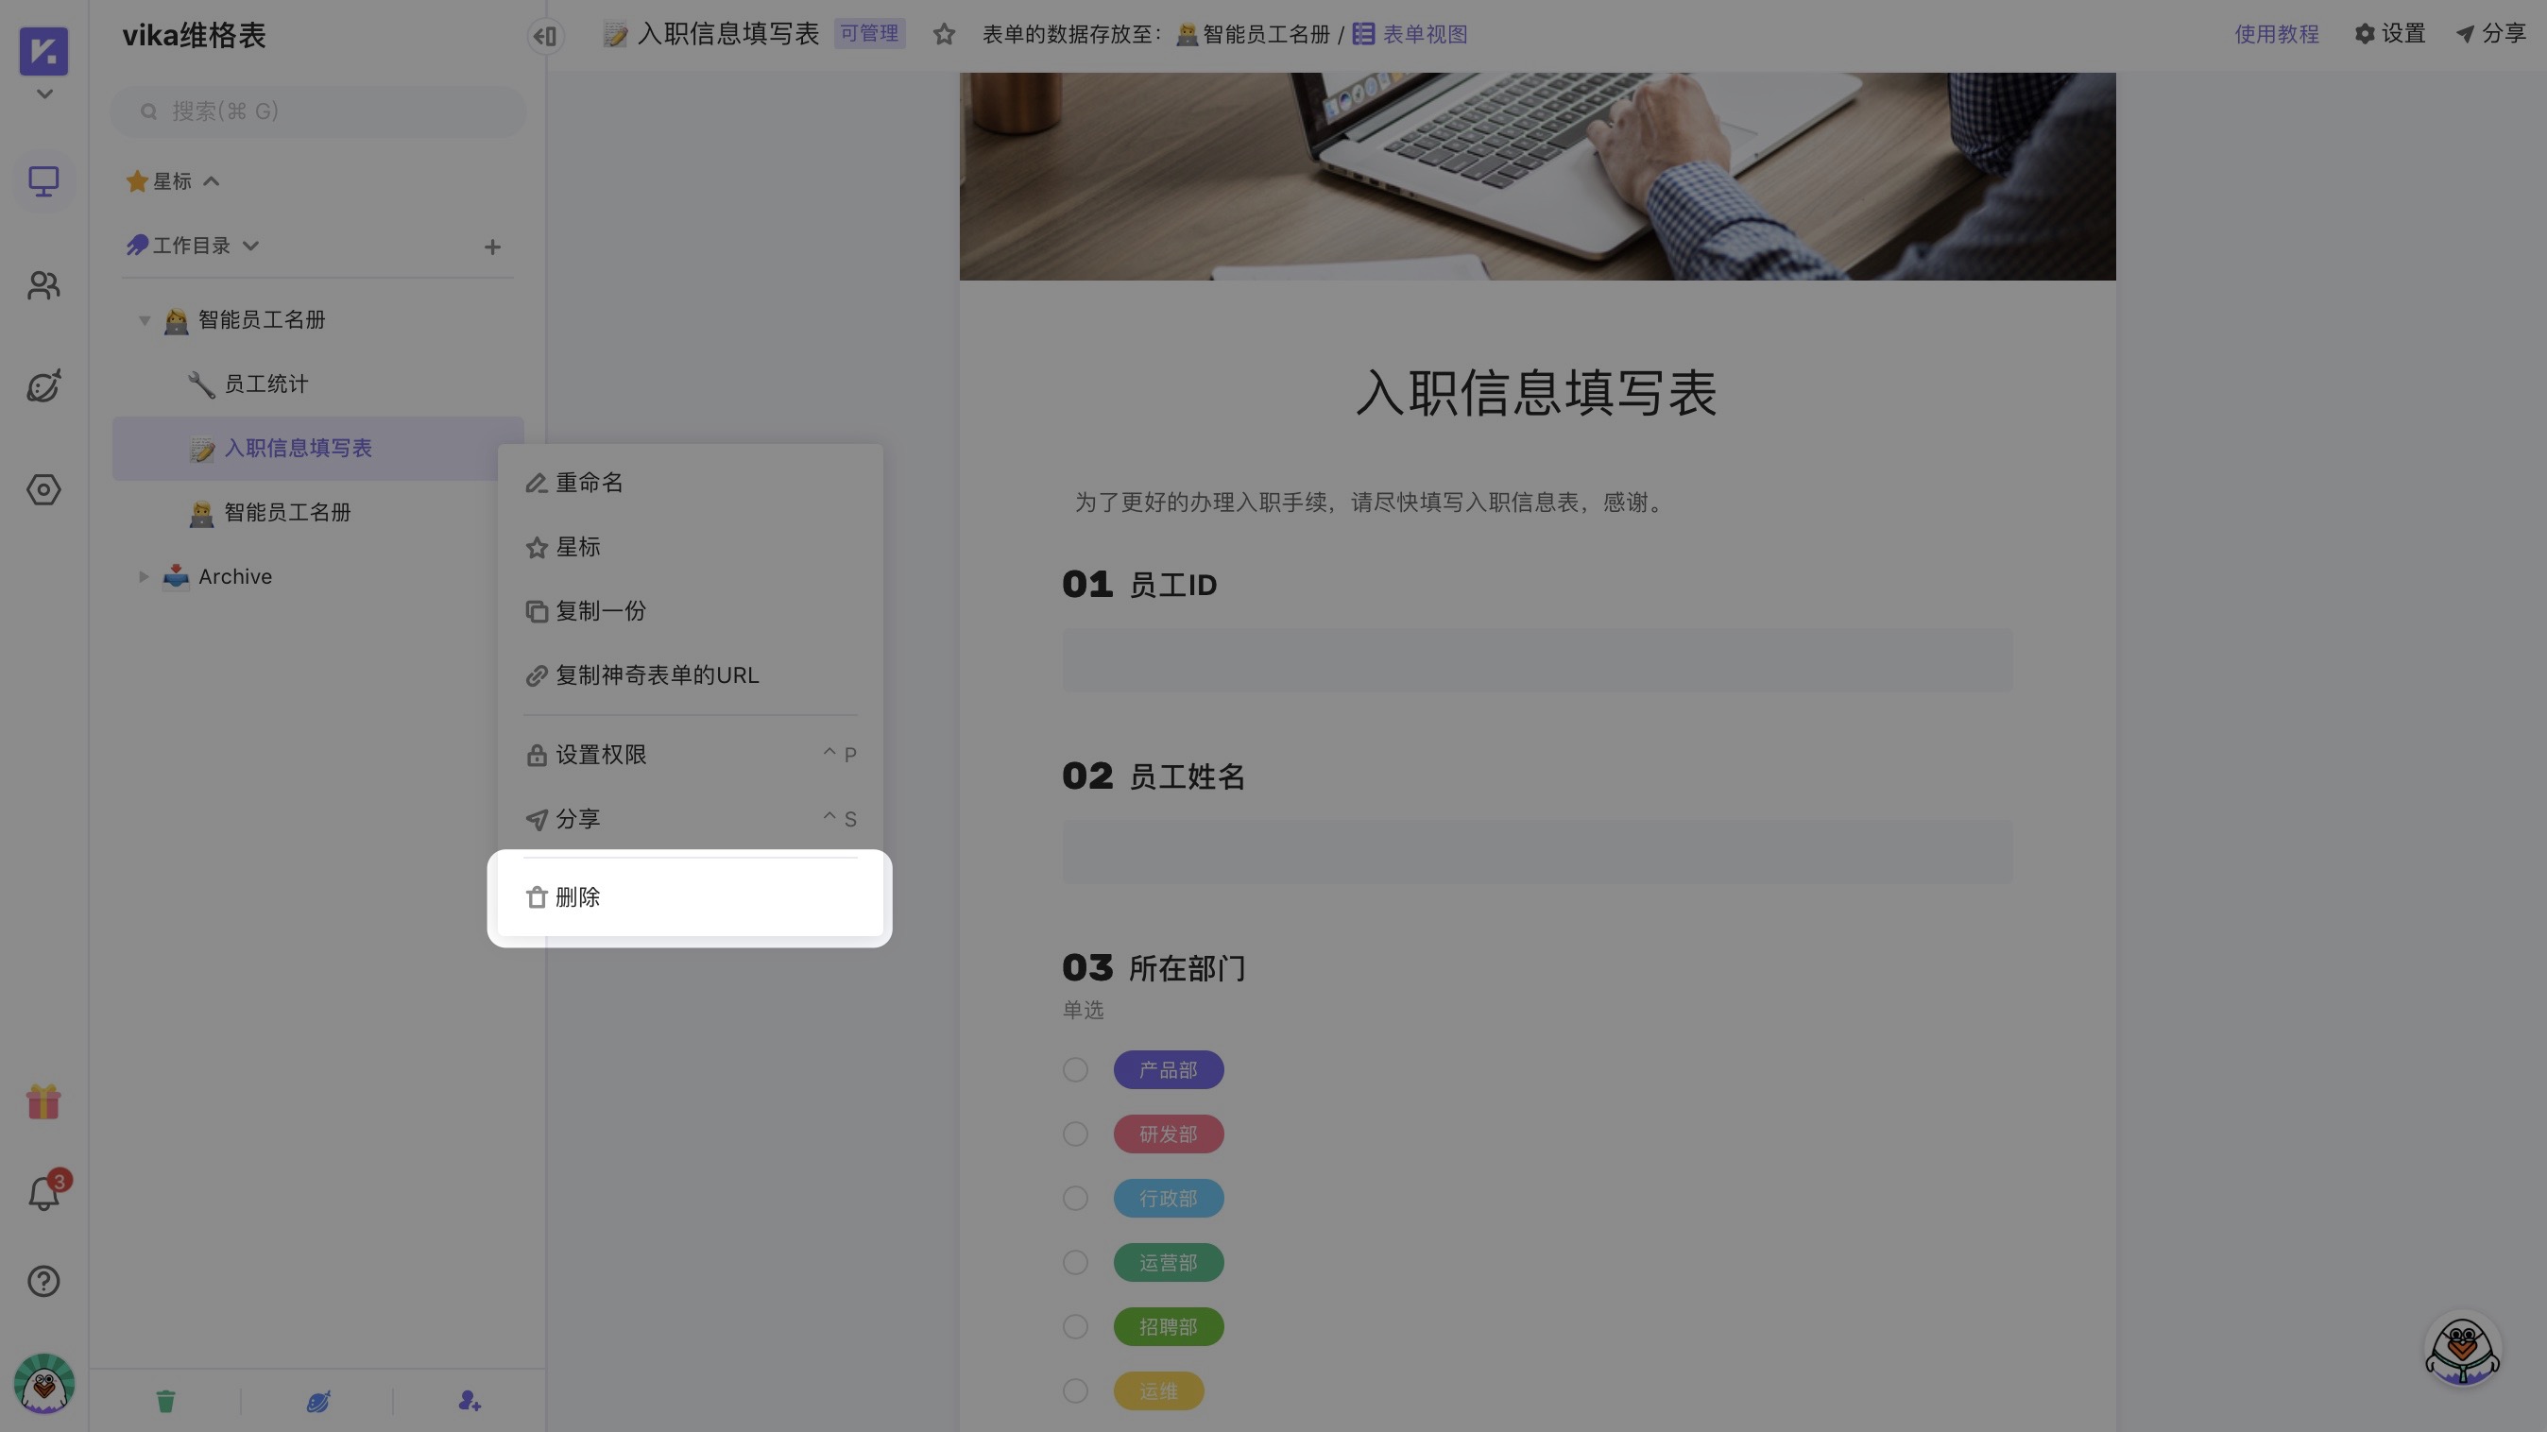Open the 使用教程 link

point(2276,34)
